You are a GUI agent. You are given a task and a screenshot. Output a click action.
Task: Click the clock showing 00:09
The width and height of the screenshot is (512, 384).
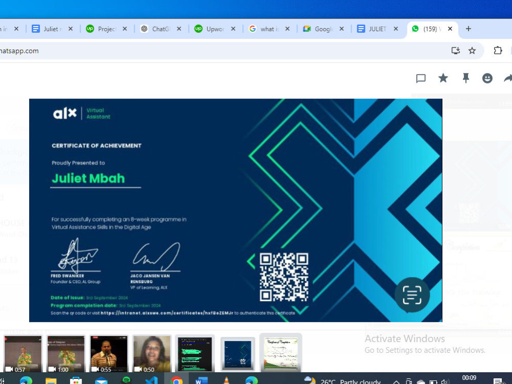click(469, 378)
